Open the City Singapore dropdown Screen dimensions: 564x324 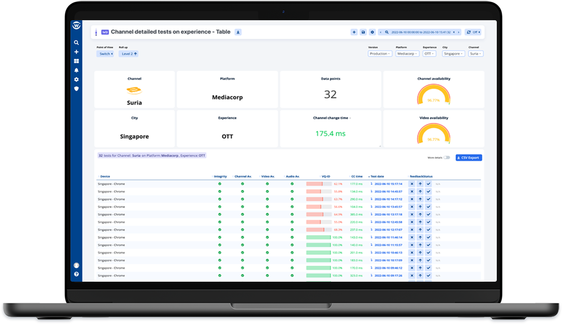click(x=453, y=54)
